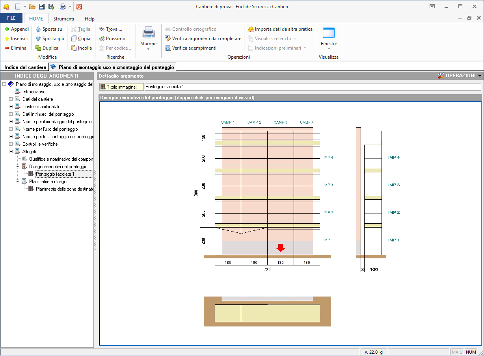Screen dimensions: 484x356
Task: Expand the Dati del cantiere node
Action: [11, 99]
